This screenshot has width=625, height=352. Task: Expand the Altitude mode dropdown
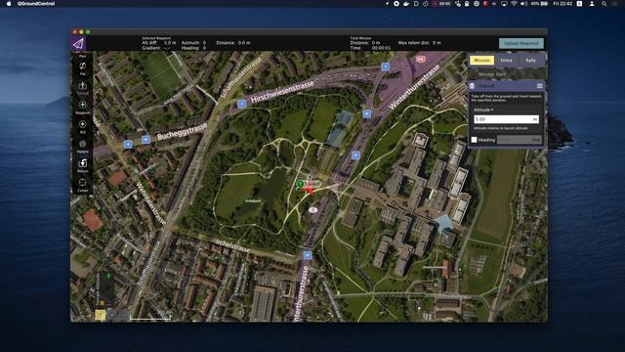click(x=483, y=110)
